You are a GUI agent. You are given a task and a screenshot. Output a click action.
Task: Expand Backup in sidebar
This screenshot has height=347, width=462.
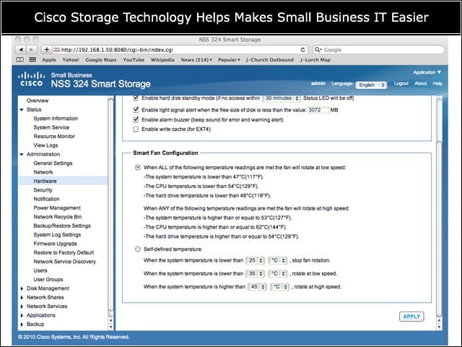coord(22,325)
